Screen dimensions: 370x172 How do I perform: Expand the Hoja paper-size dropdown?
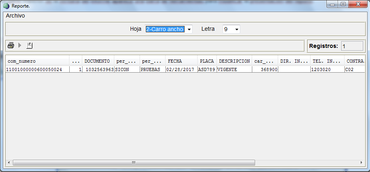point(189,29)
